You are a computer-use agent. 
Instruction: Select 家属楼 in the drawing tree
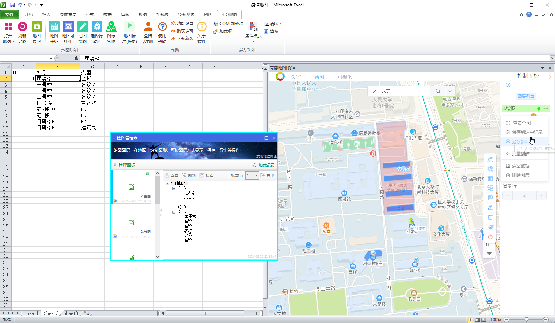pos(190,216)
